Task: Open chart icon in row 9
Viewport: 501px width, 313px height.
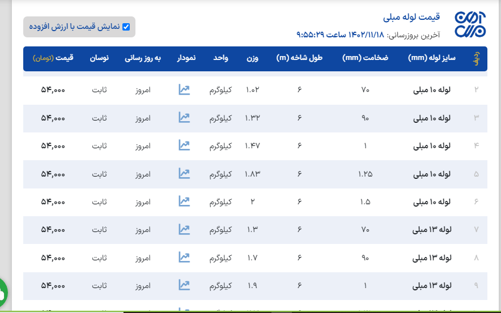Action: point(184,285)
